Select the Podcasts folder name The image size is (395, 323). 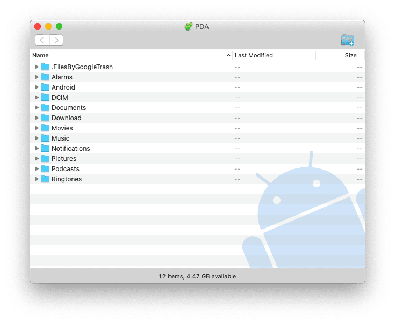pyautogui.click(x=66, y=169)
